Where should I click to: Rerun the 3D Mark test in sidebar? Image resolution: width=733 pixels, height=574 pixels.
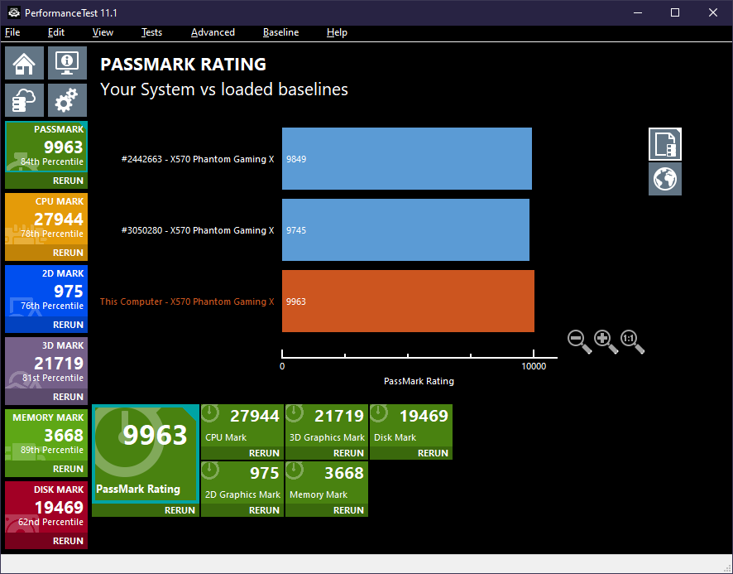click(68, 397)
